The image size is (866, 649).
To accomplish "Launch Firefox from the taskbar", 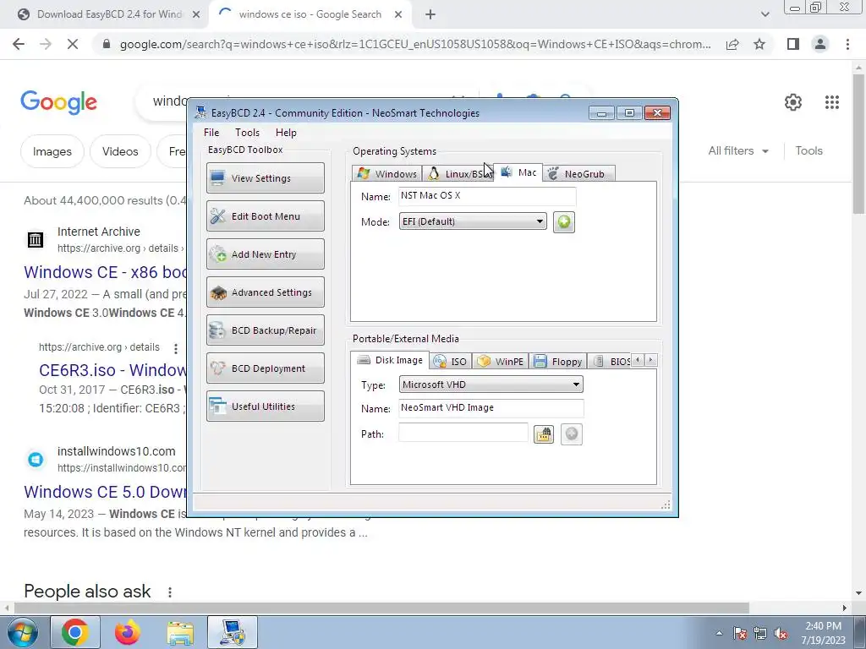I will tap(128, 632).
